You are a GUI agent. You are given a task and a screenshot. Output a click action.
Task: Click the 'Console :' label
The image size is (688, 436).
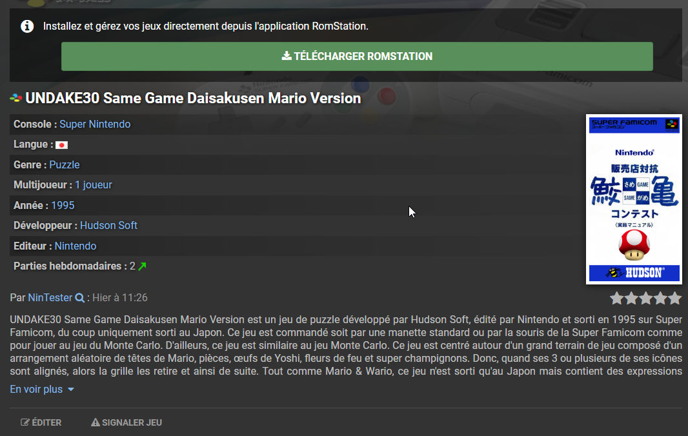(x=35, y=124)
